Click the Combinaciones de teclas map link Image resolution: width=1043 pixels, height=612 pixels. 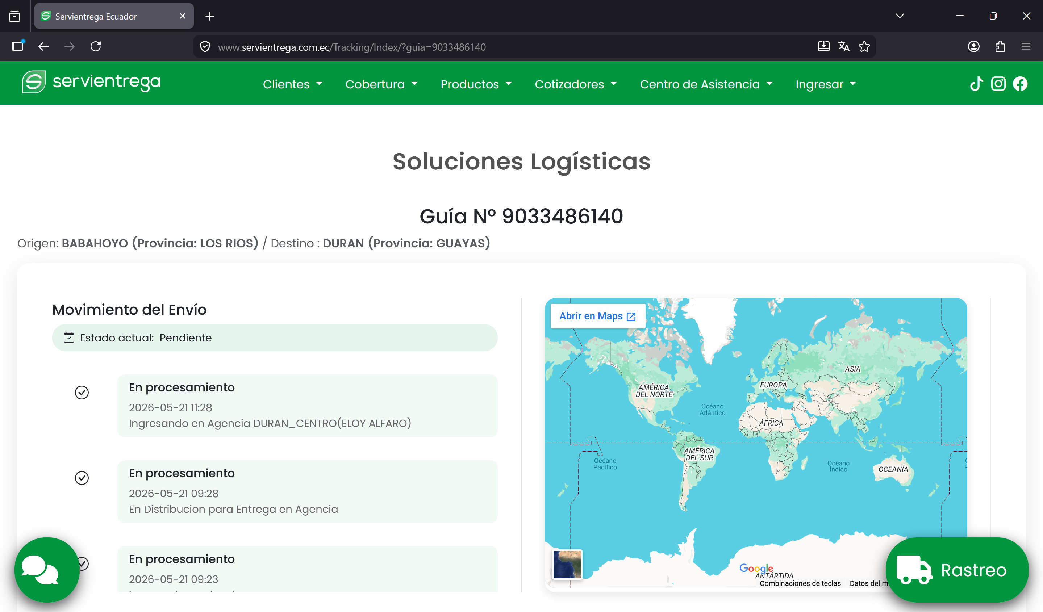(800, 583)
